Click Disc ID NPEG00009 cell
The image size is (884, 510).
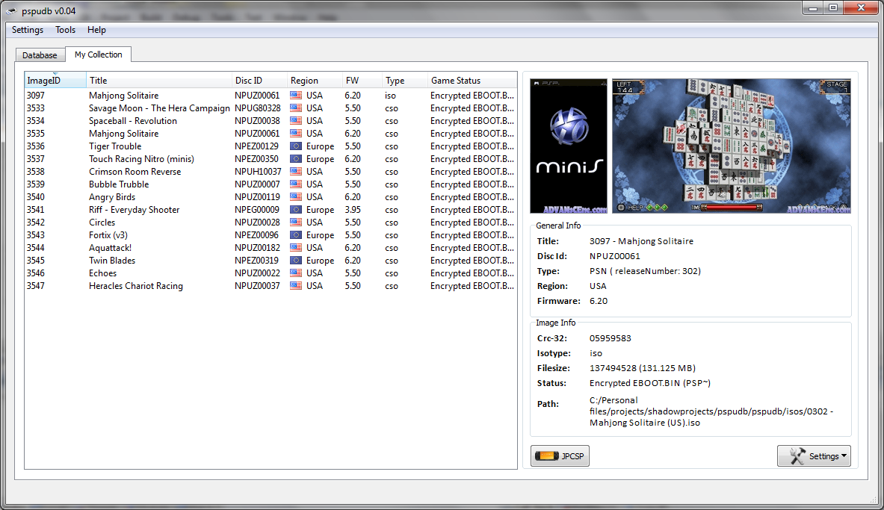click(257, 210)
